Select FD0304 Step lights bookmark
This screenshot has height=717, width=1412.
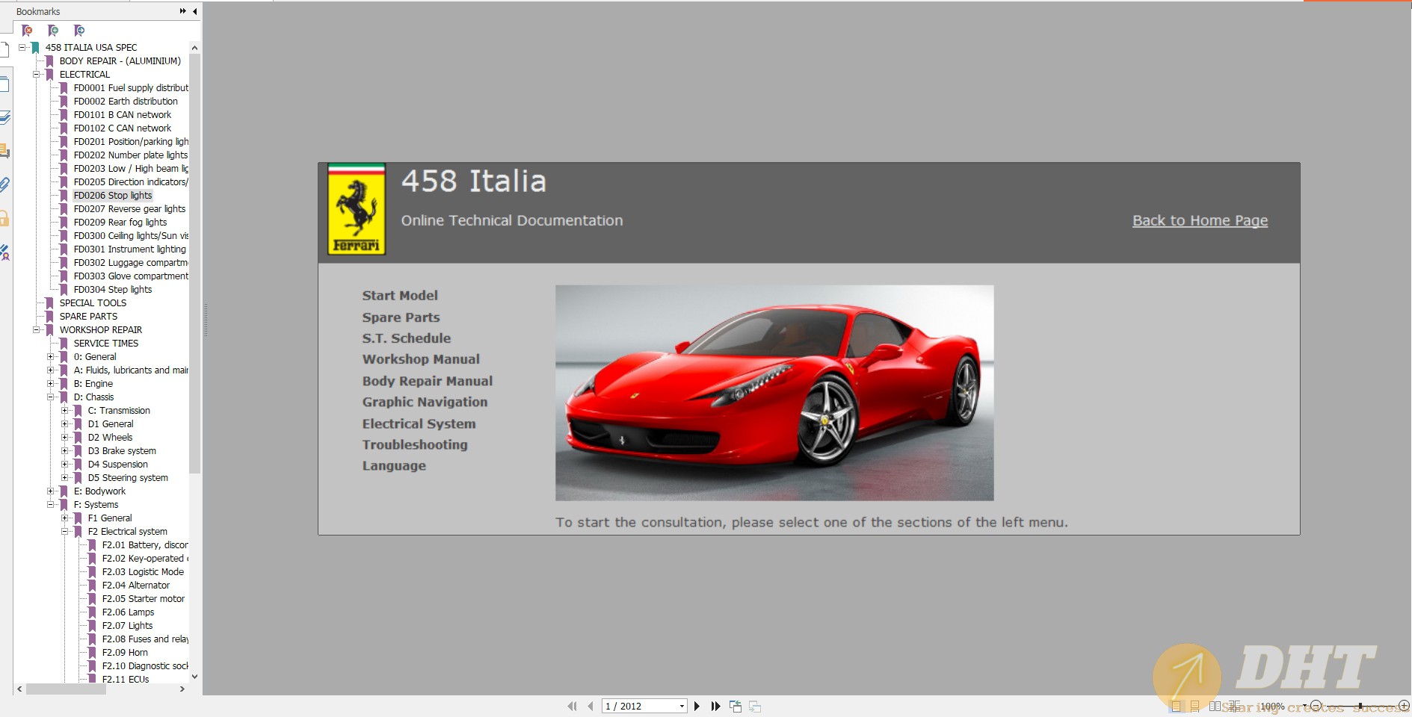point(113,290)
